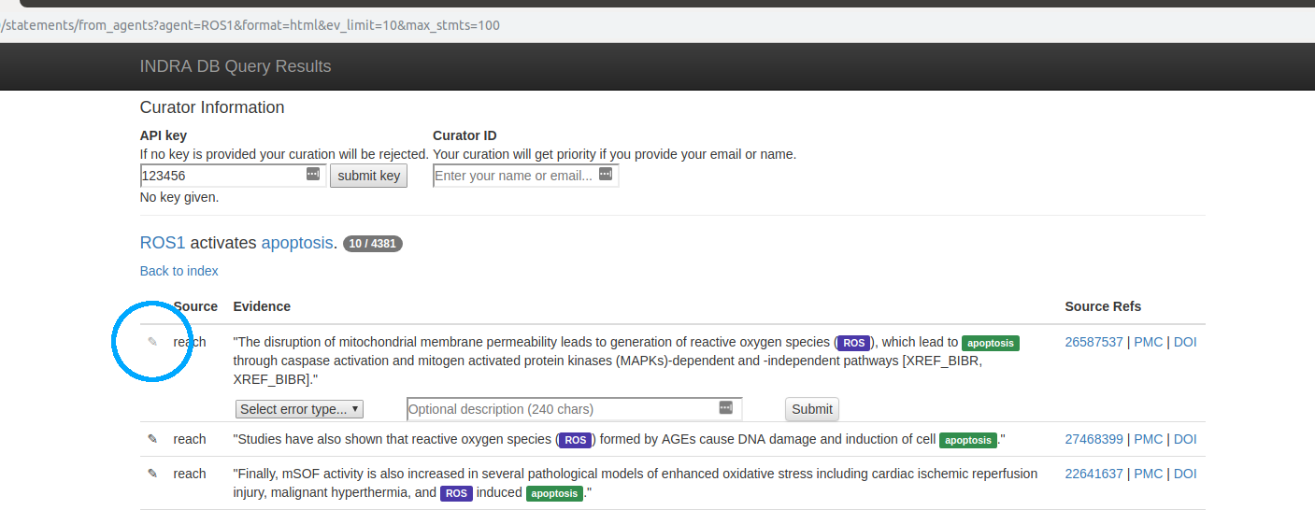Viewport: 1315px width, 510px height.
Task: Focus the Optional description text field
Action: pos(574,409)
